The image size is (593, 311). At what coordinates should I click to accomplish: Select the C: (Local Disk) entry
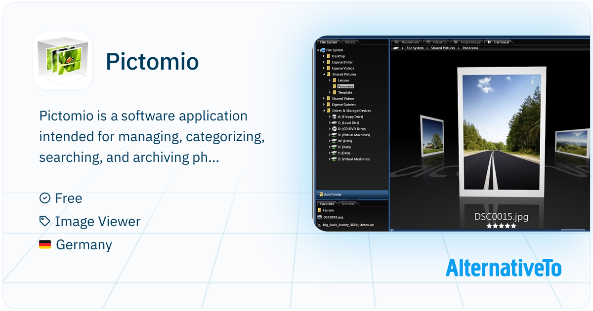(x=348, y=123)
